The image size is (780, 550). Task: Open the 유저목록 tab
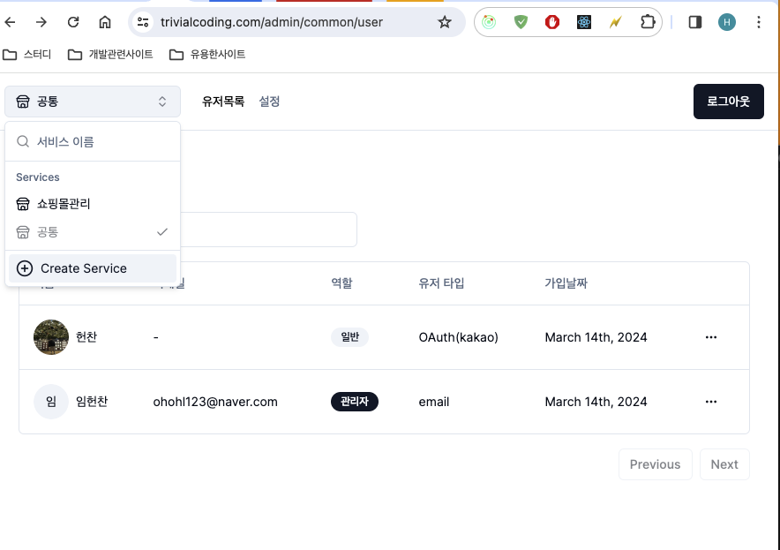223,102
